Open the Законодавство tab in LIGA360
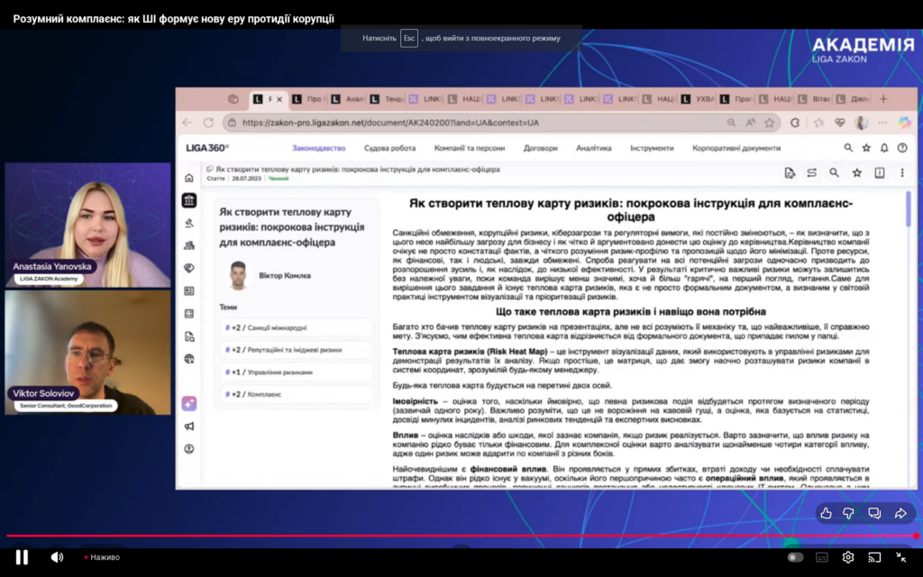Screen dimensions: 923x577 click(x=318, y=148)
